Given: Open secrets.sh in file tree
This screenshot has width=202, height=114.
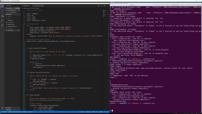Looking at the screenshot, I should pos(12,28).
